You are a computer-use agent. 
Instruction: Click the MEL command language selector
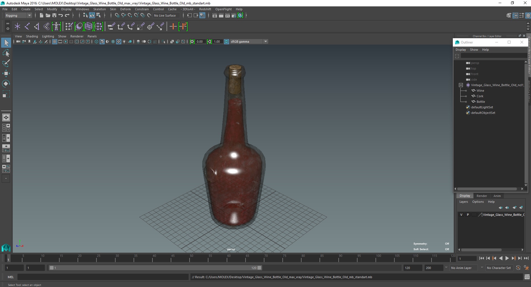11,277
